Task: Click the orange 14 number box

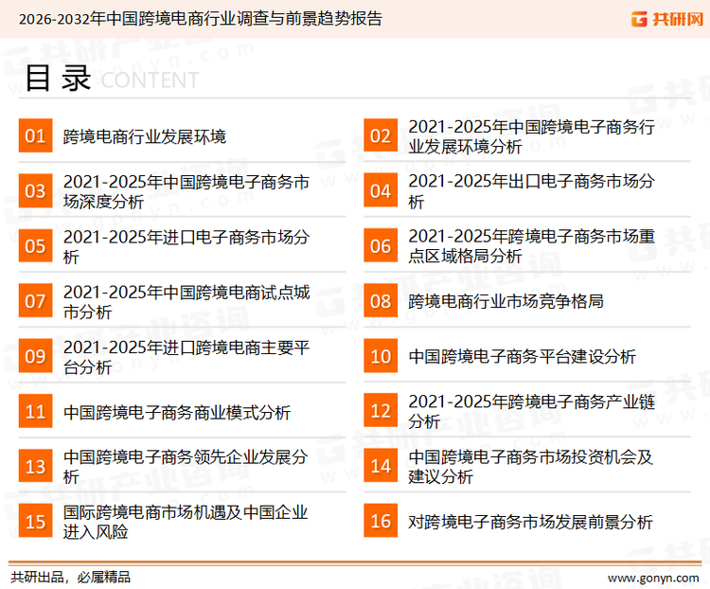Action: coord(381,466)
